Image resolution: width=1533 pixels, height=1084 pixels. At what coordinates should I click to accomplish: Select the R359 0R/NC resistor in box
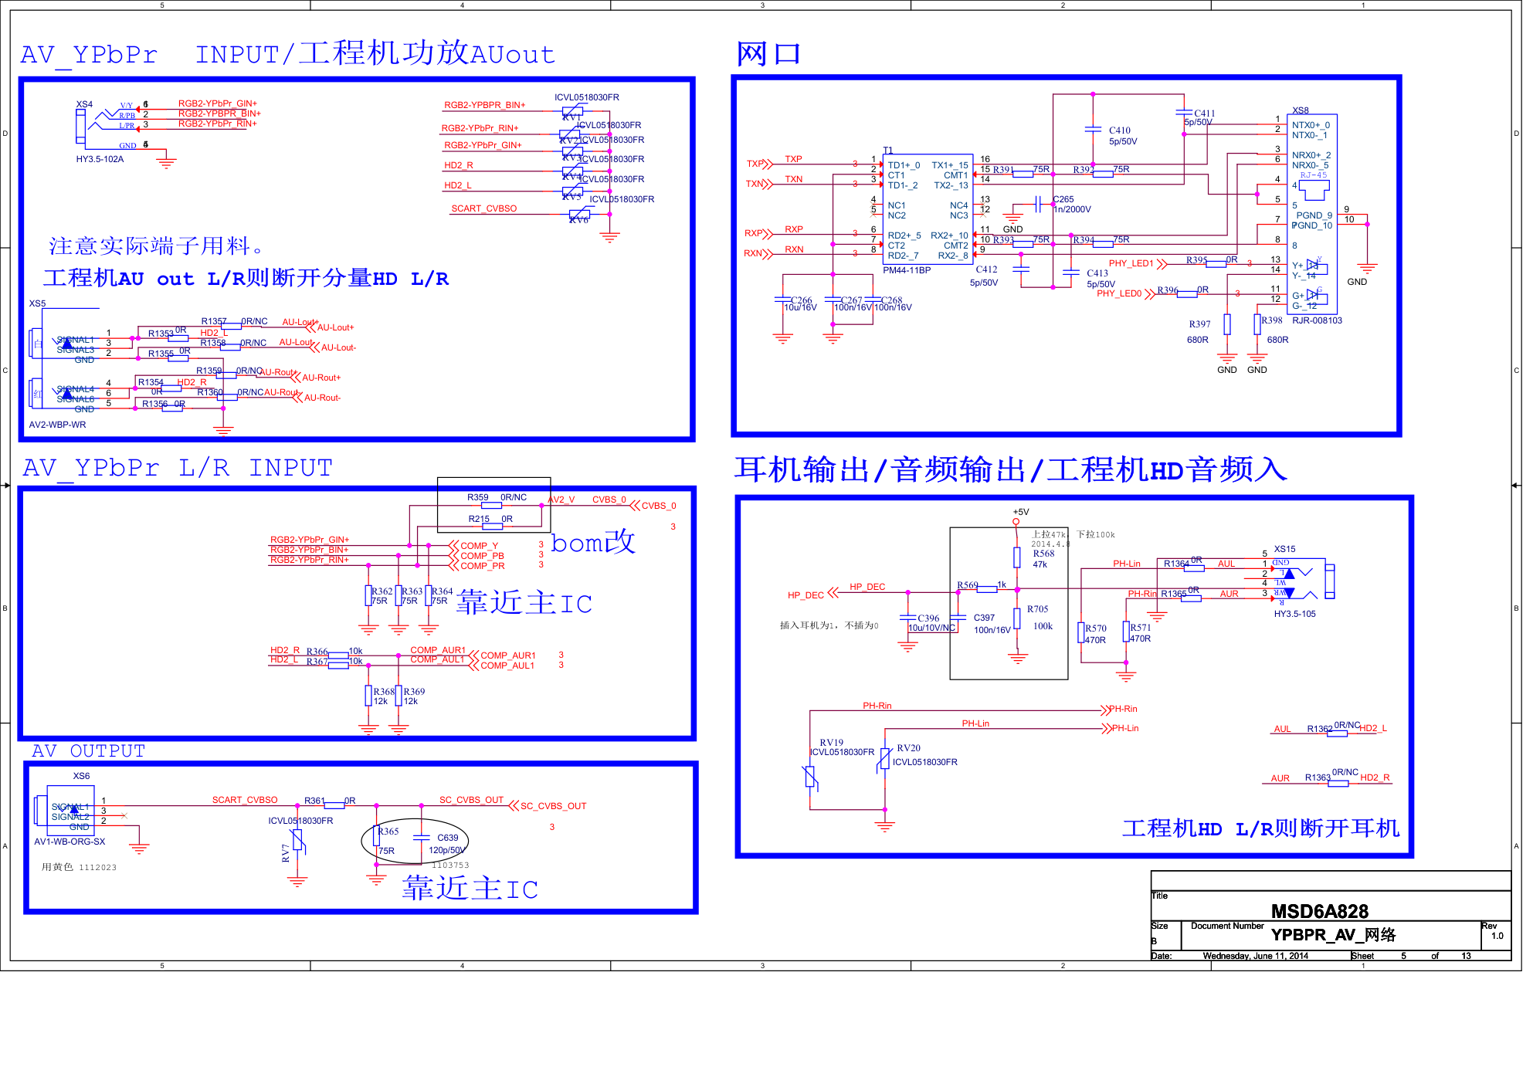(x=491, y=505)
